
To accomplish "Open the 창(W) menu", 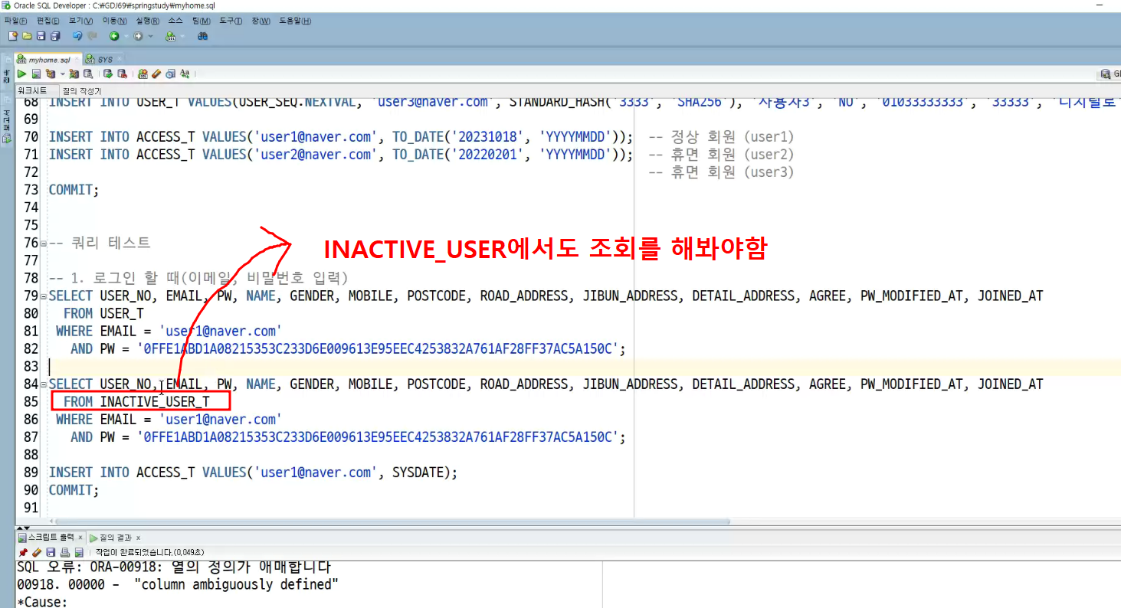I will click(261, 21).
